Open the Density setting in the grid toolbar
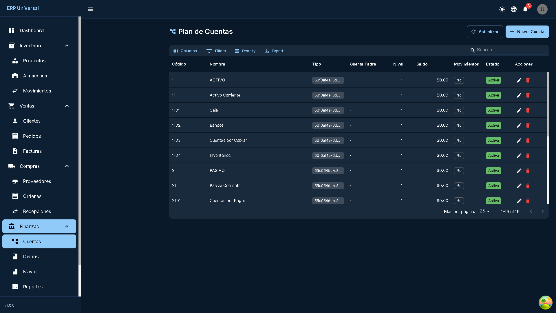The height and width of the screenshot is (313, 556). 245,51
